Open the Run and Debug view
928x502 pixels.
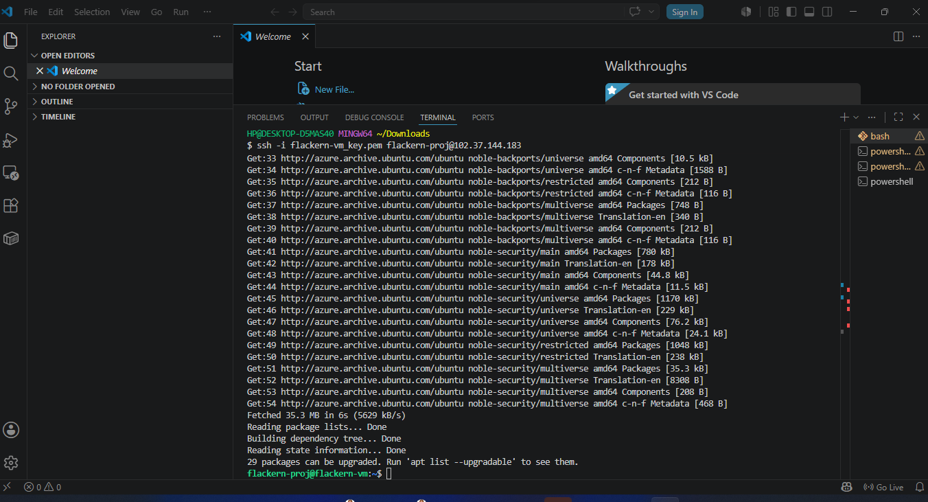click(10, 139)
